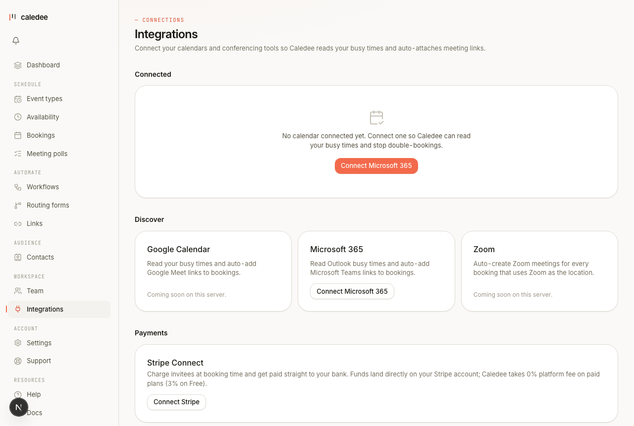Click Connect Stripe button
Image resolution: width=634 pixels, height=426 pixels.
pyautogui.click(x=176, y=402)
